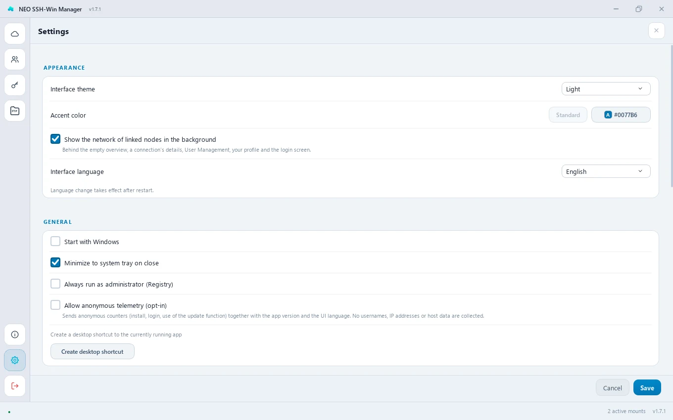
Task: Click Create desktop shortcut button
Action: click(93, 352)
